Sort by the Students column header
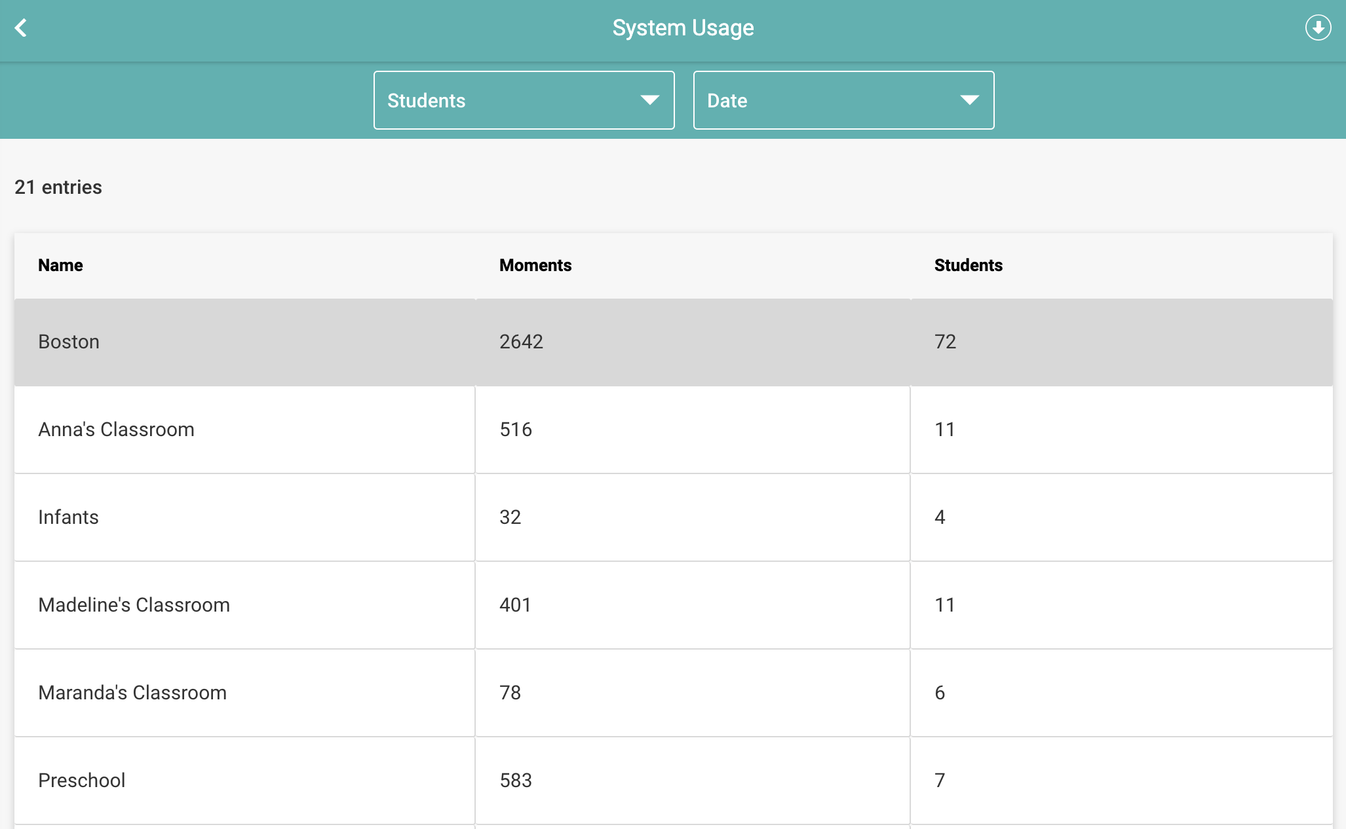1346x829 pixels. (x=968, y=265)
